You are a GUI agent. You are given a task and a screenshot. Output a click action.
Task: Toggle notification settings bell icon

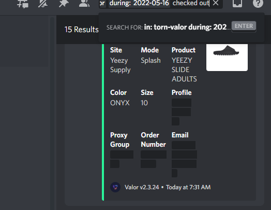coord(43,3)
